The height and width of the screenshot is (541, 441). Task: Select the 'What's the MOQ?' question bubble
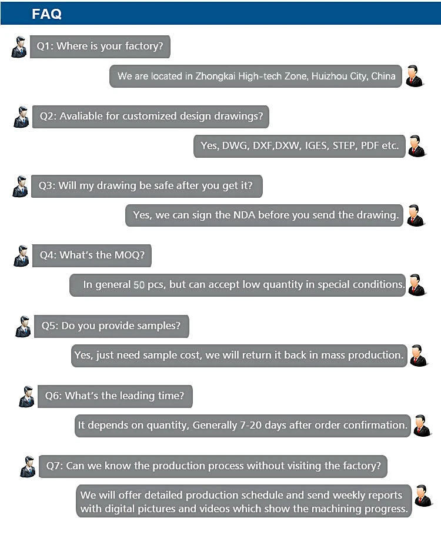coord(92,255)
